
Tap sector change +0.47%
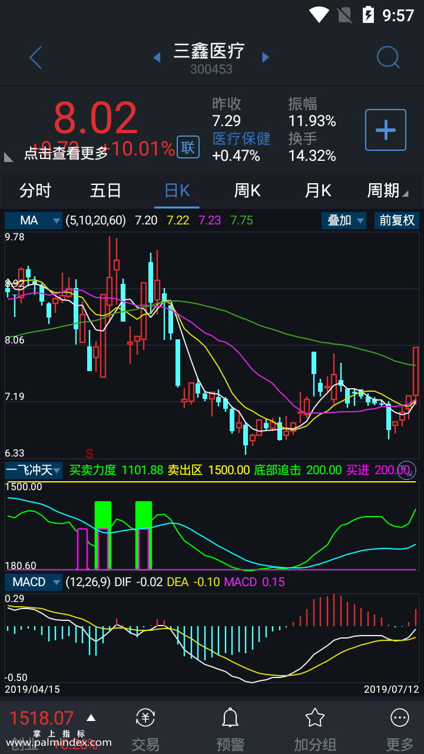236,156
